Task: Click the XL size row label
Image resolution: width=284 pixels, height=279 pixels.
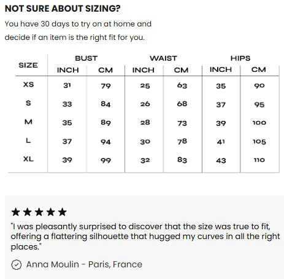Action: 28,159
